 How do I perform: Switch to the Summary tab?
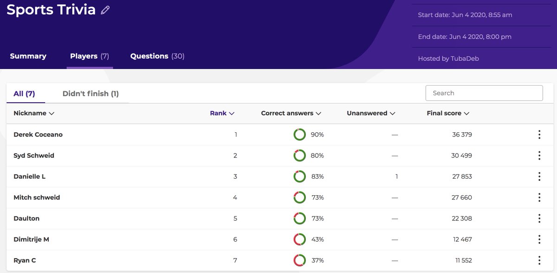tap(28, 56)
